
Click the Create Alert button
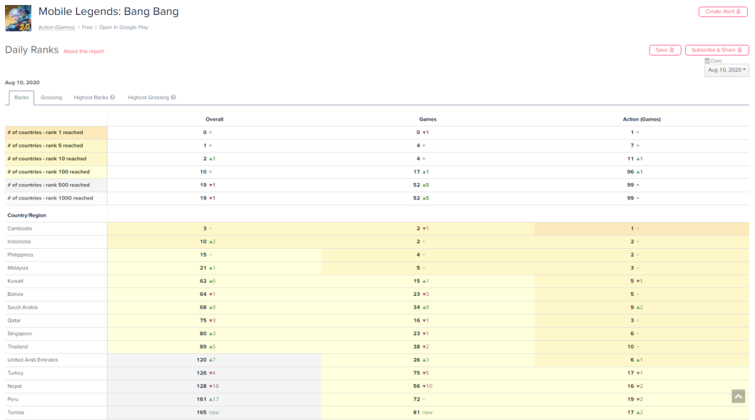click(x=723, y=11)
